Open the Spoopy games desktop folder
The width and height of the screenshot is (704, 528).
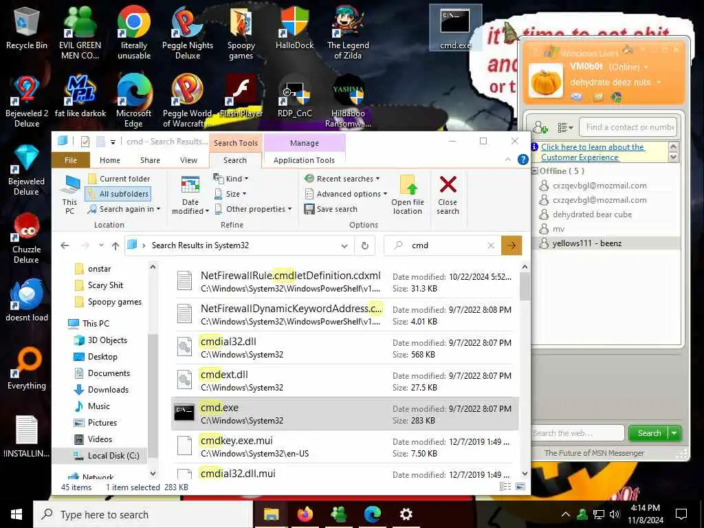[x=241, y=32]
